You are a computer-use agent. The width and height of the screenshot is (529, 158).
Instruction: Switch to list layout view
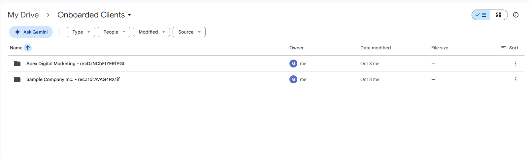click(x=481, y=15)
